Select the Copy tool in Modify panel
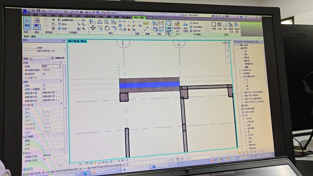313x176 pixels. pyautogui.click(x=100, y=28)
